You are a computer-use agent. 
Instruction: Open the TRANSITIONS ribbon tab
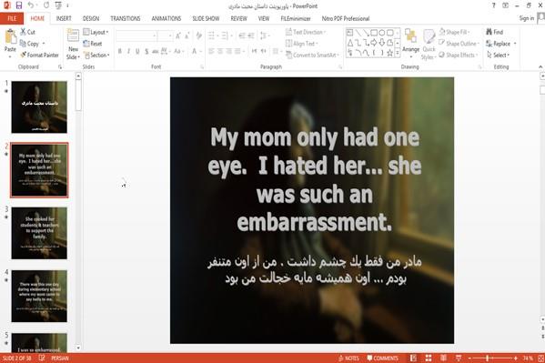[126, 18]
